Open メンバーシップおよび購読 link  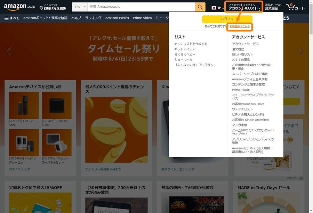(x=250, y=74)
